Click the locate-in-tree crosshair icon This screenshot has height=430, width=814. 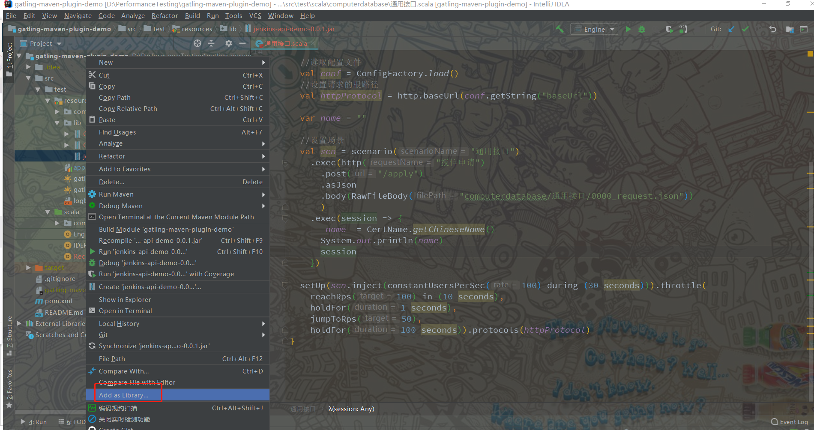pyautogui.click(x=197, y=43)
